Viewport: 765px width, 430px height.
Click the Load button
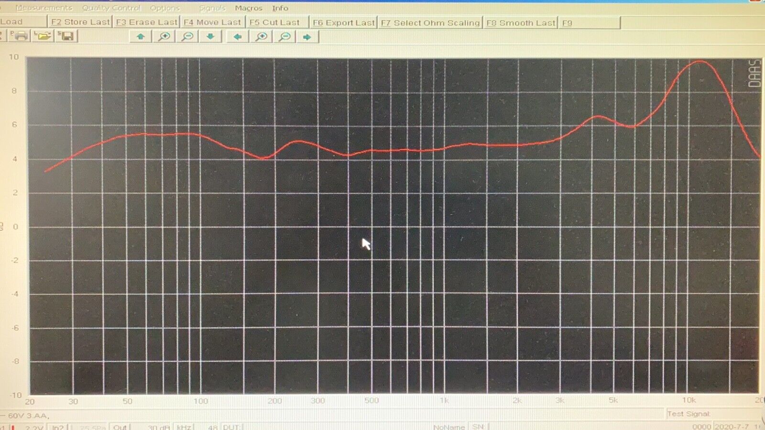pos(23,22)
